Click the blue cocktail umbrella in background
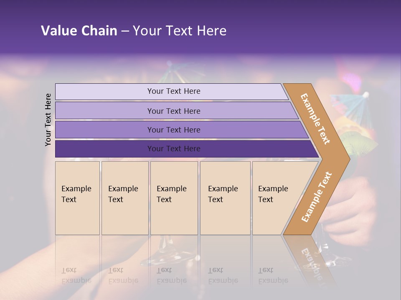Viewport: 401px width, 300px height. click(355, 103)
